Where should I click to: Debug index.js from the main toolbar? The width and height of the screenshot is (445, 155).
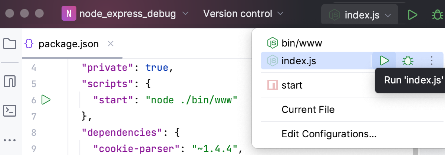tap(437, 15)
